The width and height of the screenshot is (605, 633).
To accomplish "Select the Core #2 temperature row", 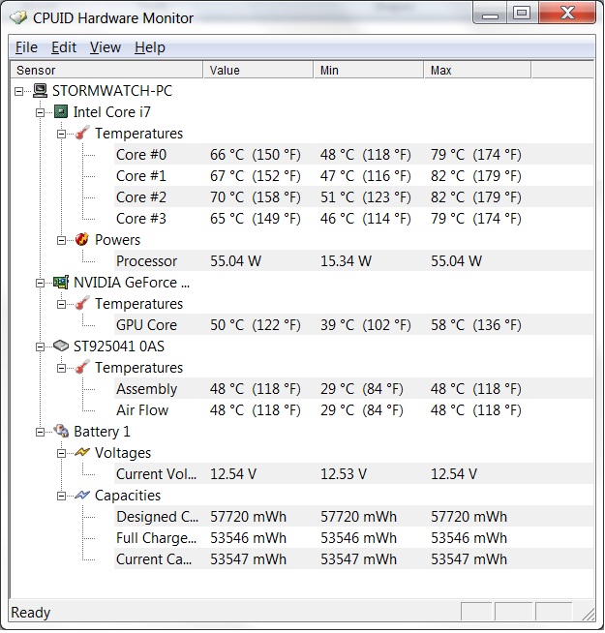I will point(353,197).
